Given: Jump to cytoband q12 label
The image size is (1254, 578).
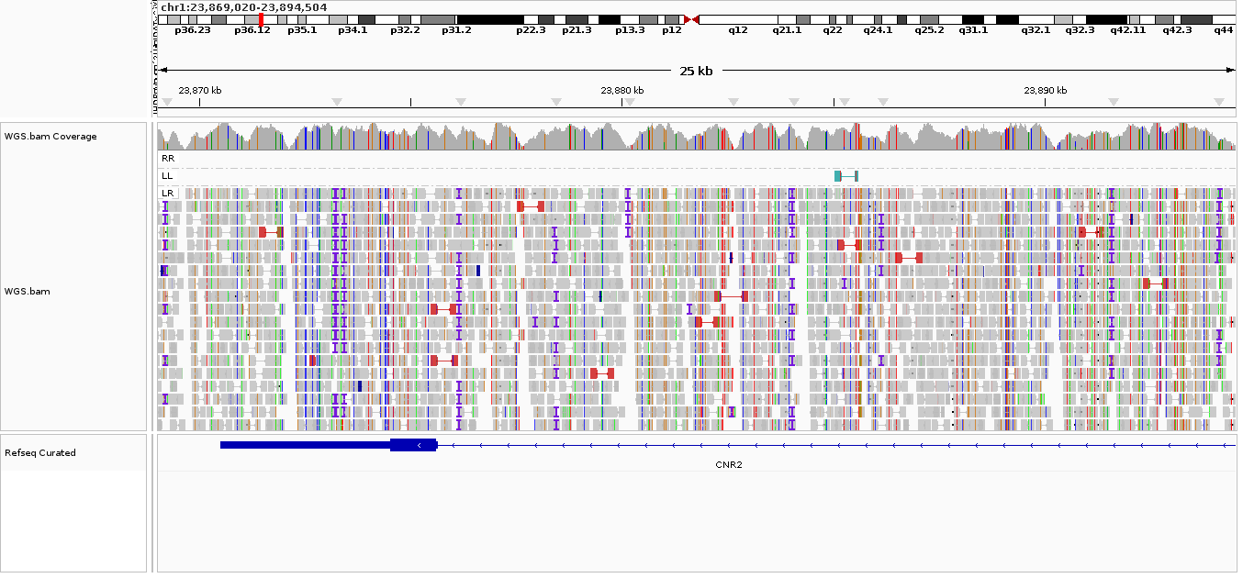Looking at the screenshot, I should coord(738,30).
